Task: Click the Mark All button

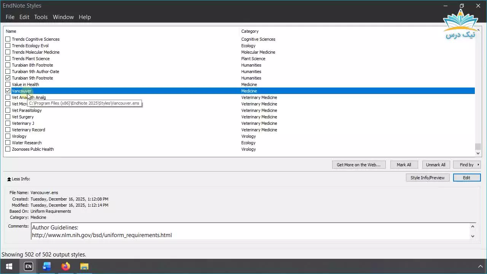Action: 404,165
